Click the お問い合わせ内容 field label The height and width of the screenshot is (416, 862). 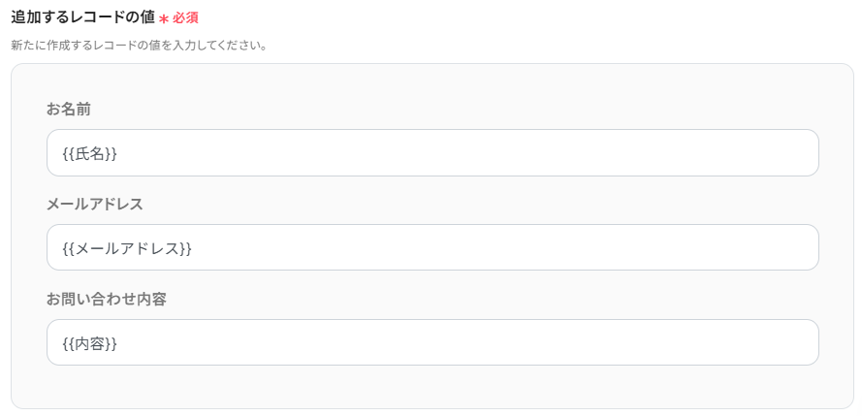coord(107,299)
